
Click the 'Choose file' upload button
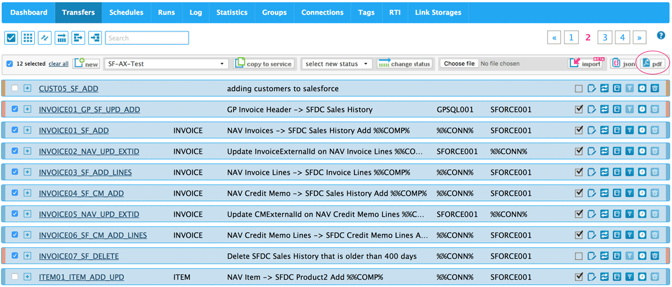tap(459, 64)
